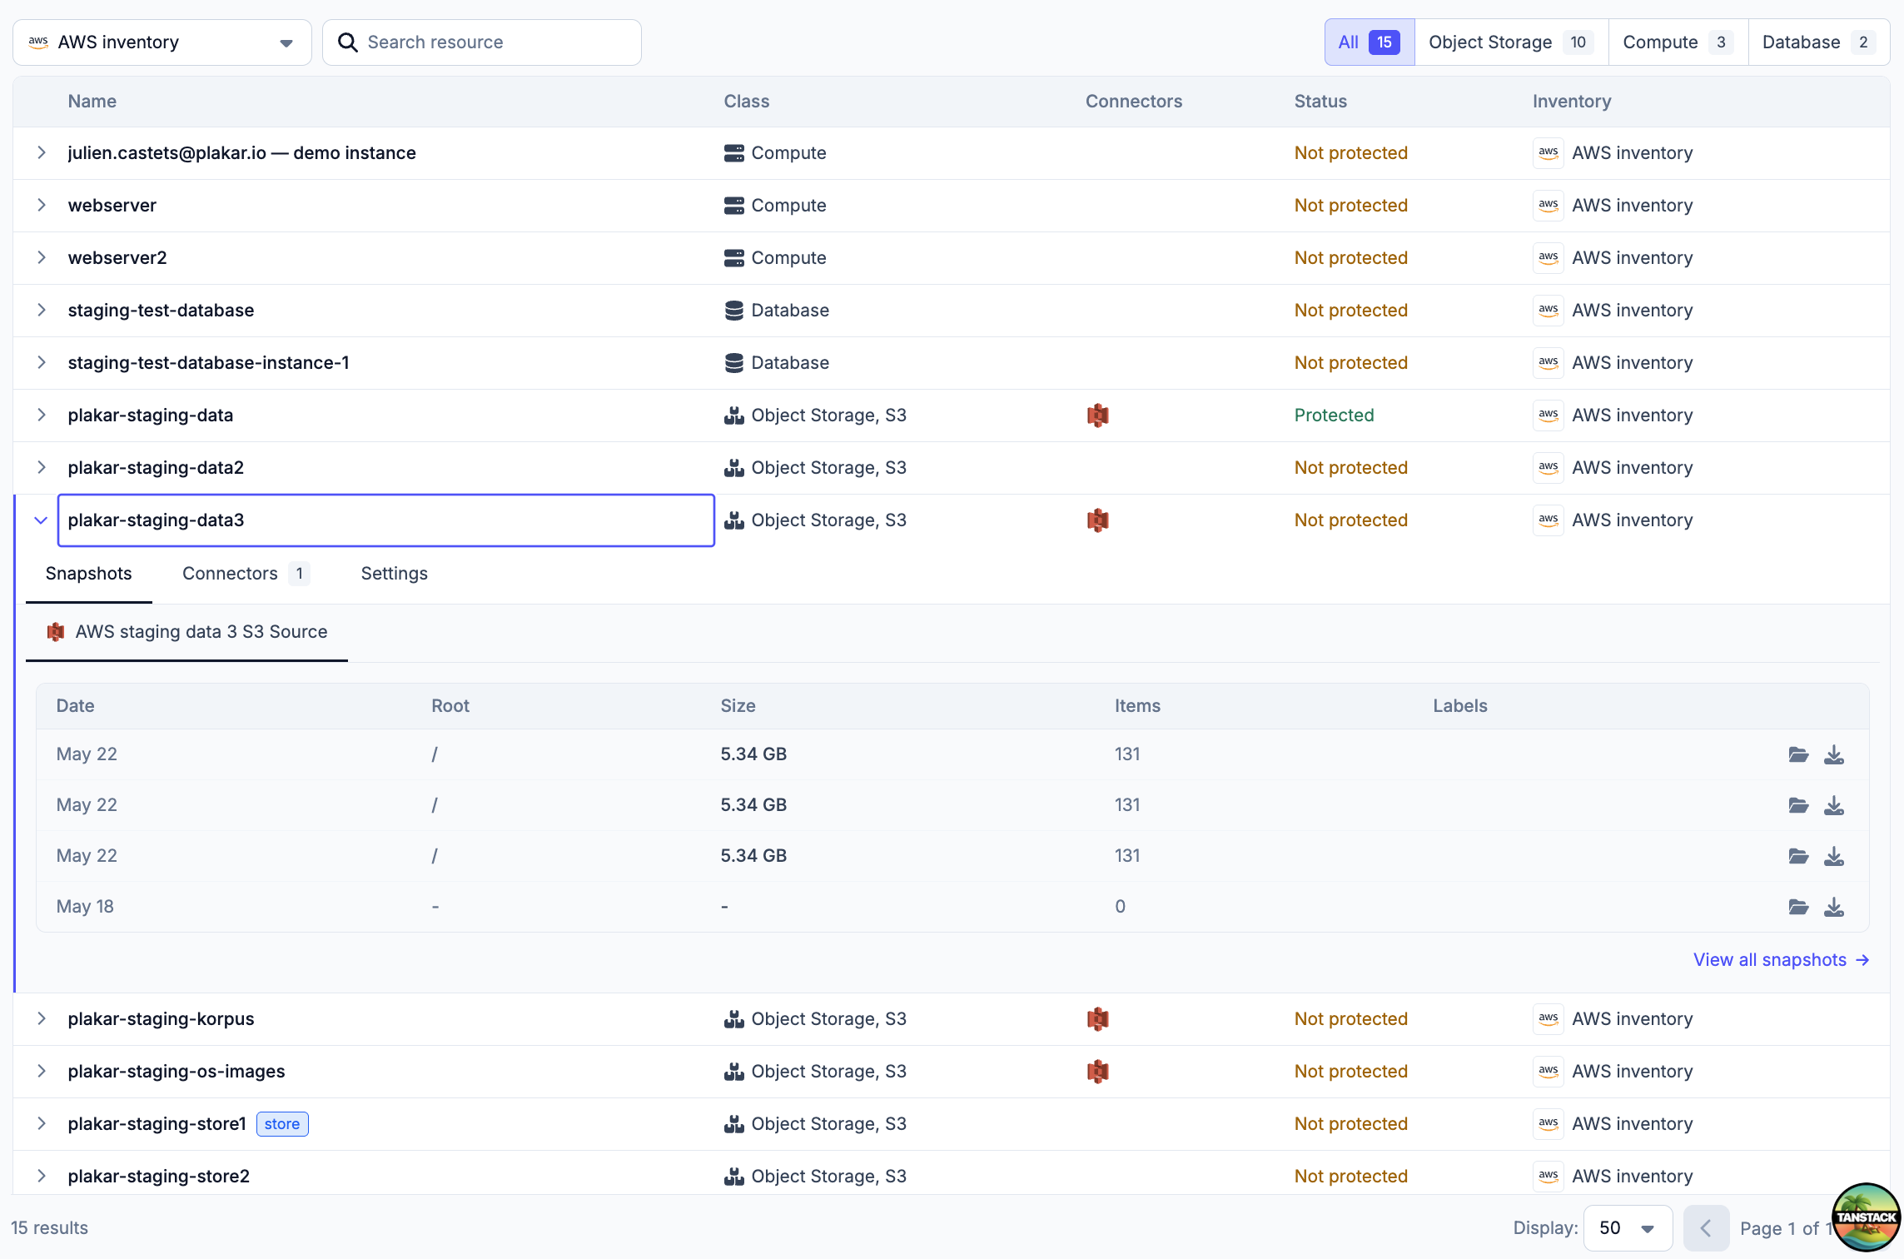Filter by Compute tab

pyautogui.click(x=1678, y=42)
